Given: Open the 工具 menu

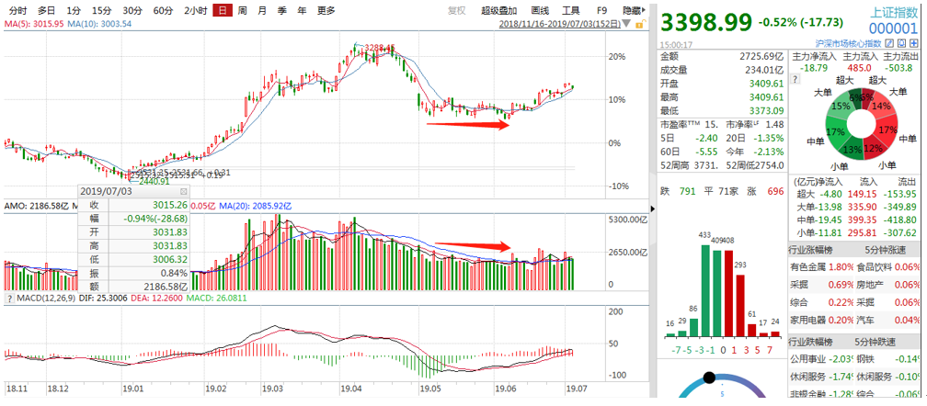Looking at the screenshot, I should pyautogui.click(x=572, y=10).
